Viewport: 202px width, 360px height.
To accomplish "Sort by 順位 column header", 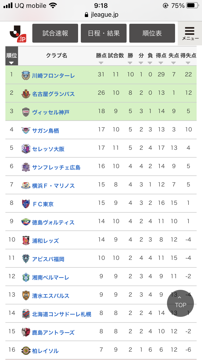I will (12, 56).
